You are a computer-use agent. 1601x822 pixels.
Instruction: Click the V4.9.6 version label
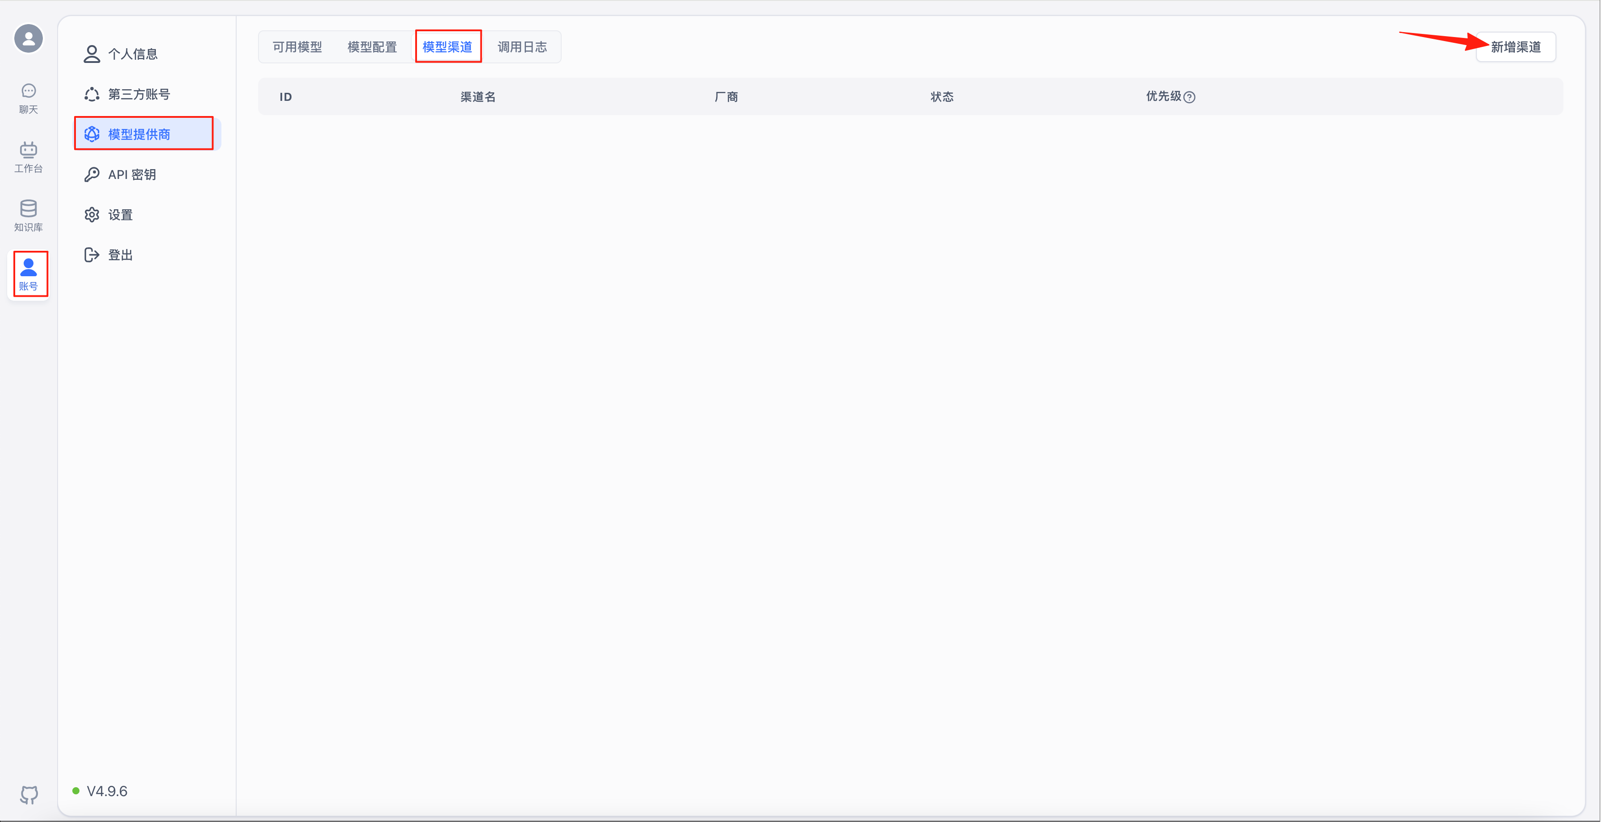pos(107,791)
